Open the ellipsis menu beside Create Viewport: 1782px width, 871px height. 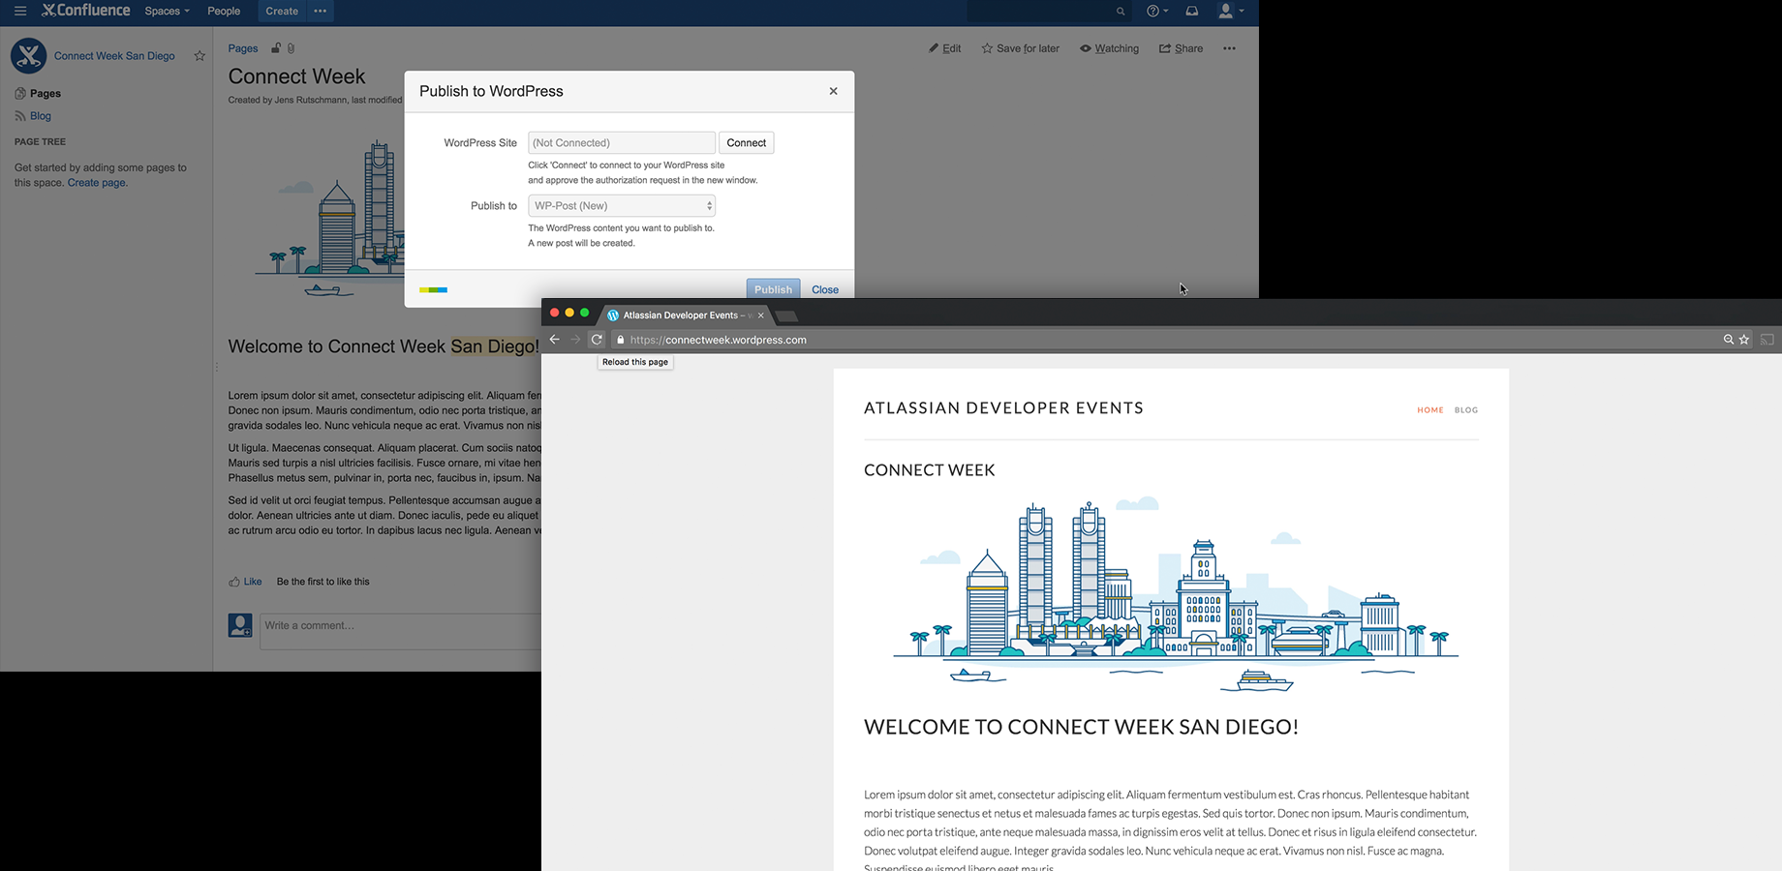click(x=321, y=12)
